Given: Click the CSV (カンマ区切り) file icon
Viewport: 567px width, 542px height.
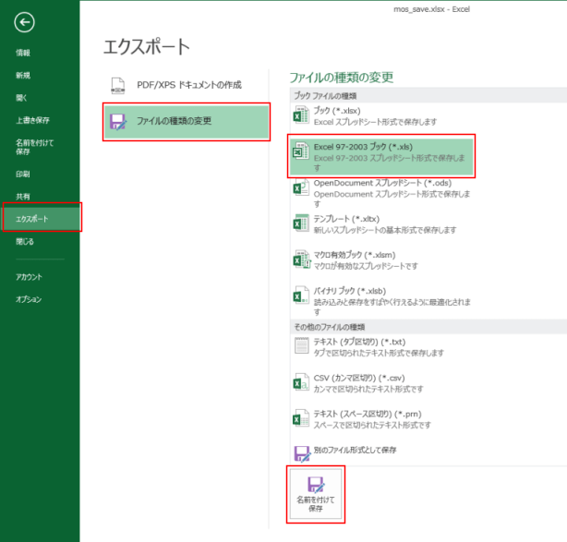Looking at the screenshot, I should click(301, 382).
